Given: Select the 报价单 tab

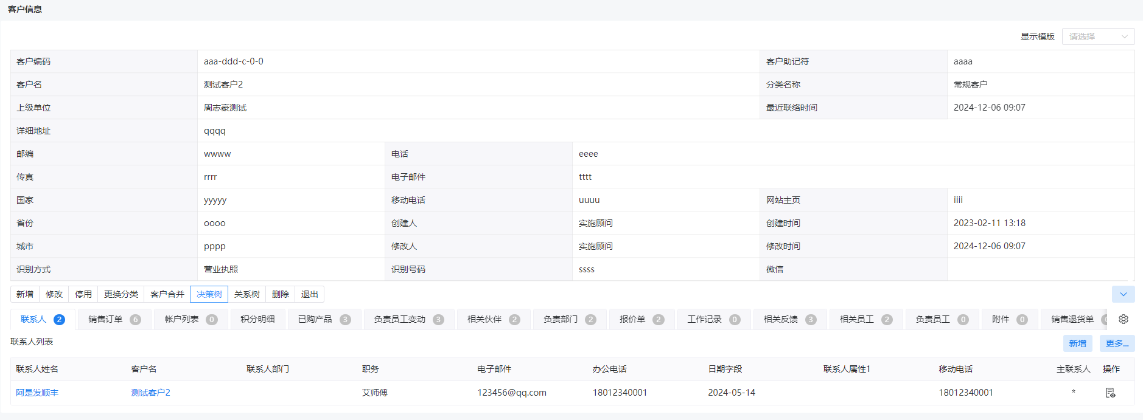Looking at the screenshot, I should [x=641, y=319].
